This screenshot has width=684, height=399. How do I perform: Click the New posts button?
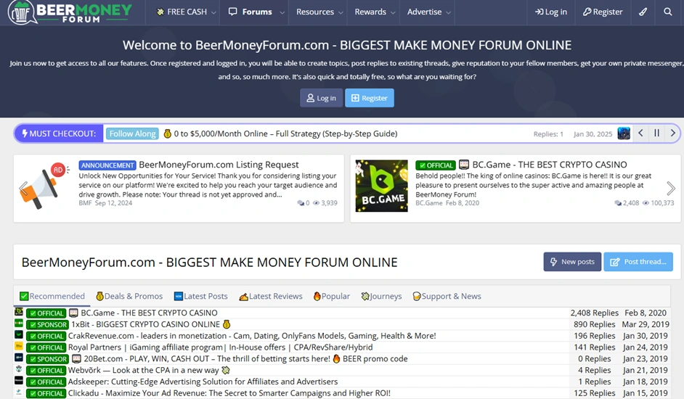(x=571, y=262)
